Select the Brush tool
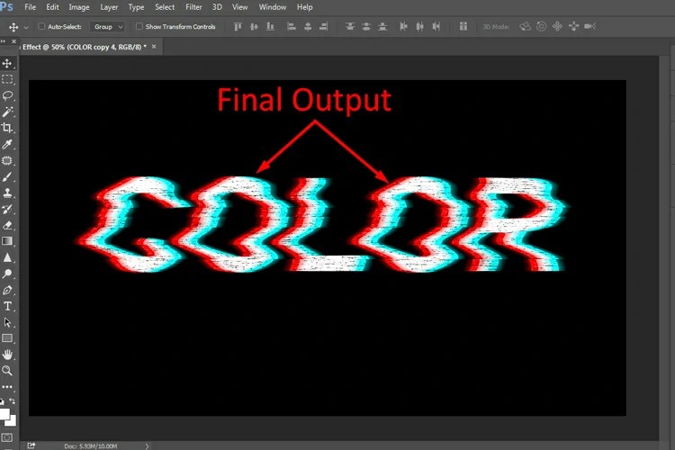The width and height of the screenshot is (675, 450). click(x=7, y=177)
